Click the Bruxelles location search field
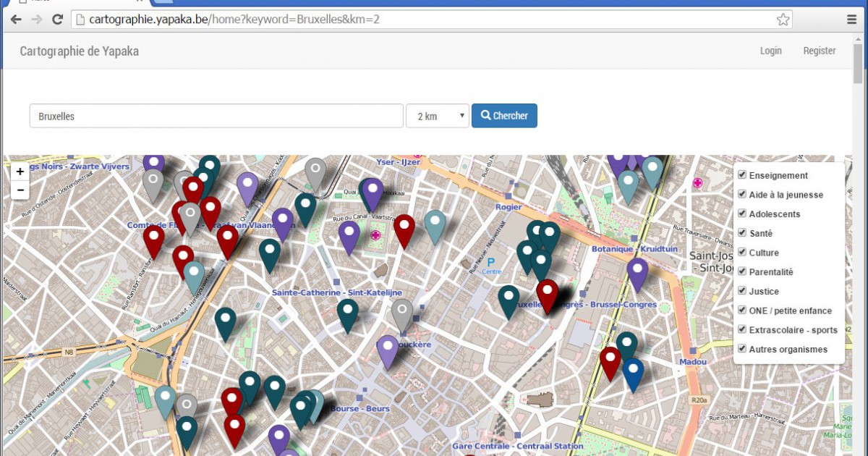The width and height of the screenshot is (868, 456). click(216, 116)
